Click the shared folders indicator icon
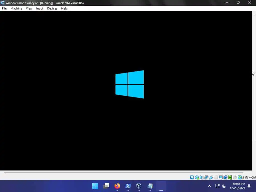The width and height of the screenshot is (256, 192). coord(216,177)
